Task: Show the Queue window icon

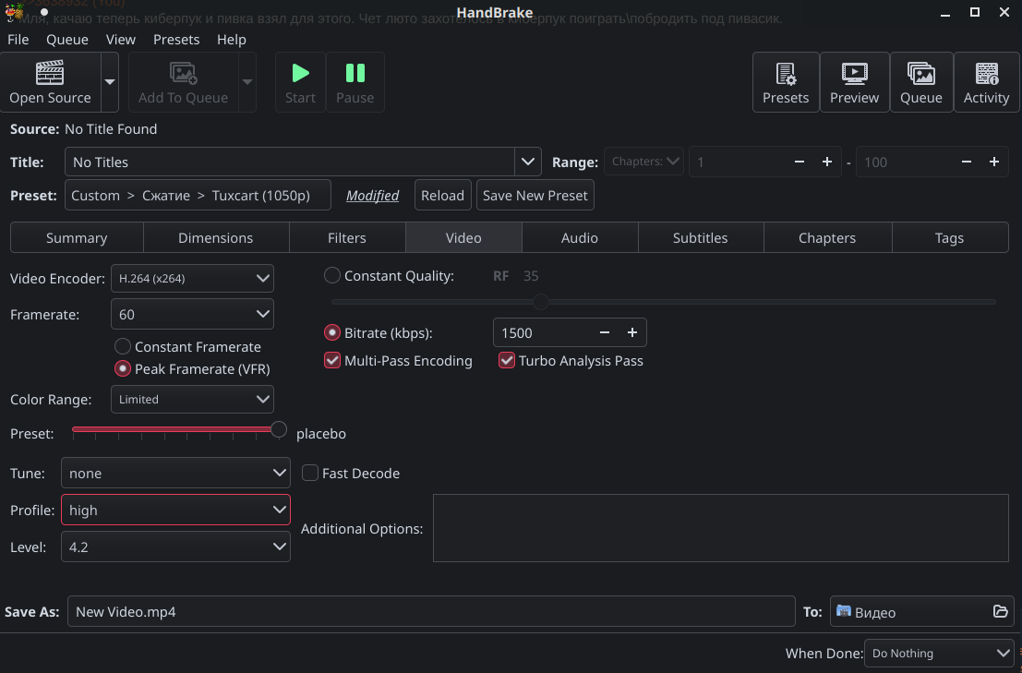Action: [920, 73]
